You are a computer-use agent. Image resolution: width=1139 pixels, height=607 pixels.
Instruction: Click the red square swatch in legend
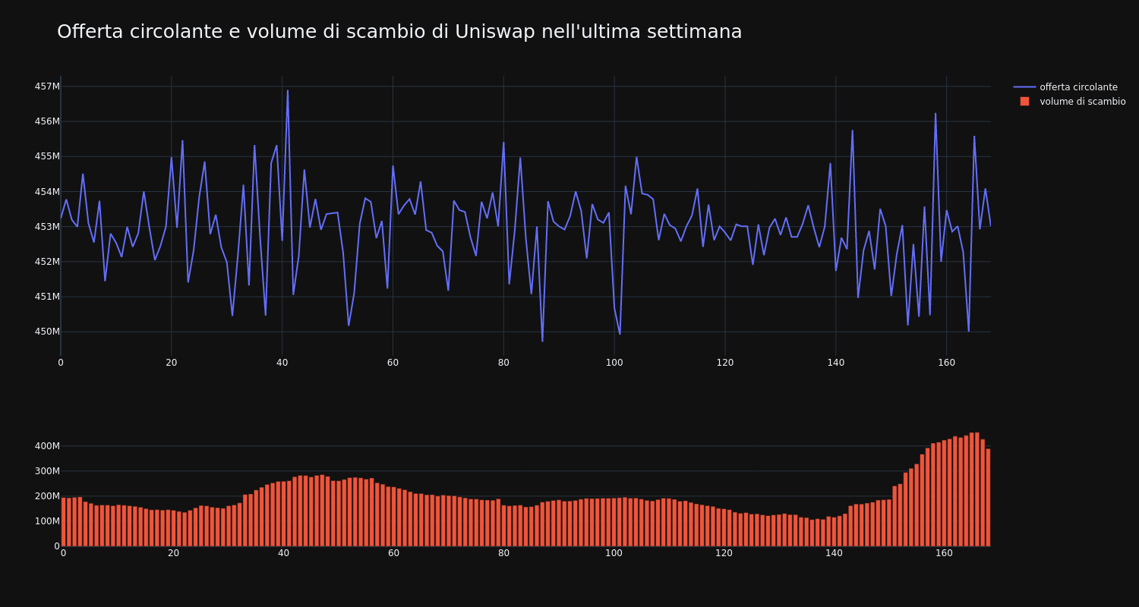[x=1024, y=102]
